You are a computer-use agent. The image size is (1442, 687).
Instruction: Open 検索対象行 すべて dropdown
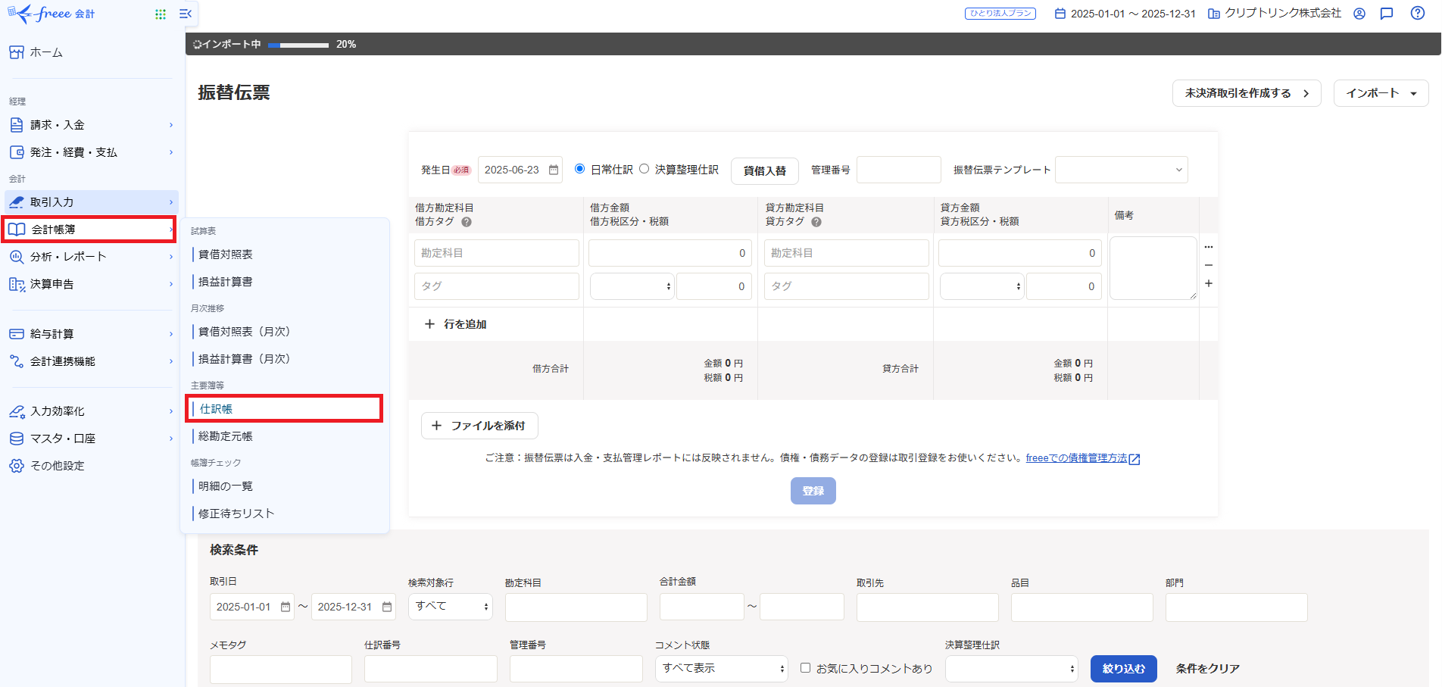pos(450,607)
